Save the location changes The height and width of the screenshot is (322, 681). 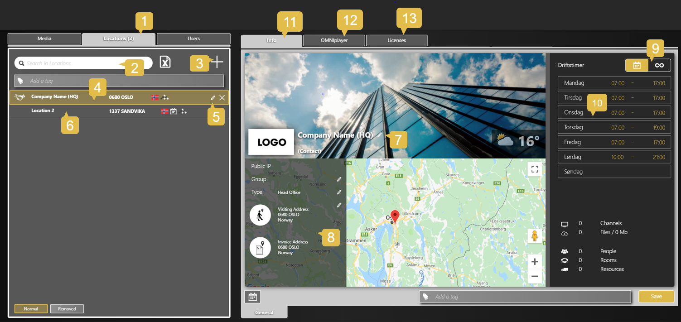[x=656, y=296]
